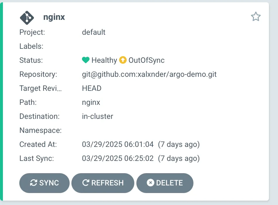Refresh the nginx application
This screenshot has height=205, width=278.
(x=103, y=183)
